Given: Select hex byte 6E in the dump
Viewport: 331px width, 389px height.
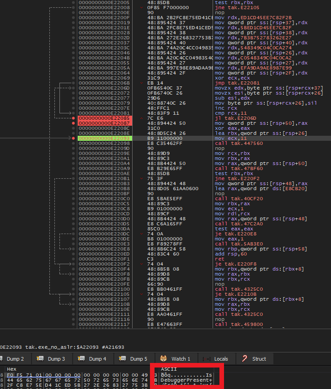Looking at the screenshot, I should coord(135,380).
